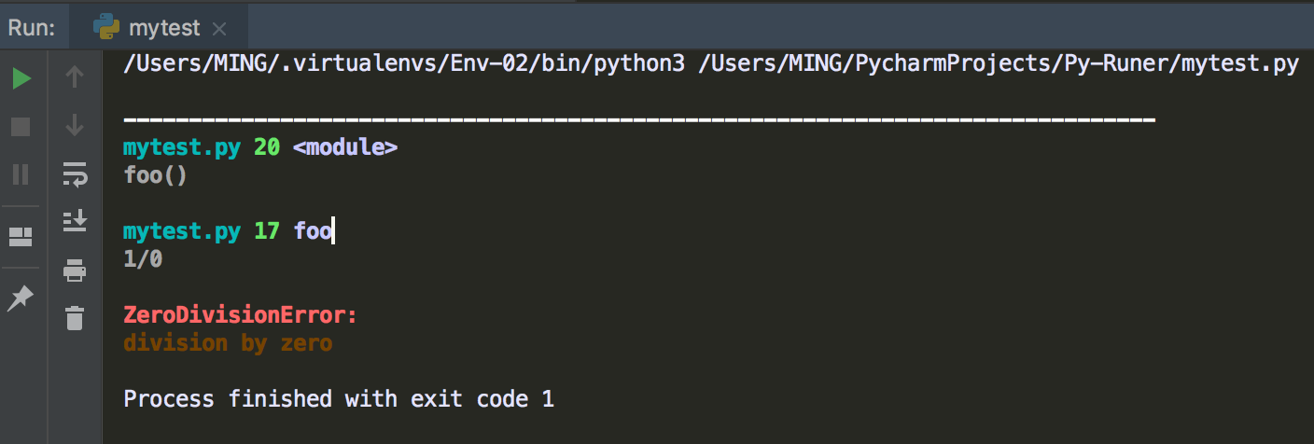Rerun mytest with the green play icon
Viewport: 1314px width, 444px height.
click(x=21, y=78)
